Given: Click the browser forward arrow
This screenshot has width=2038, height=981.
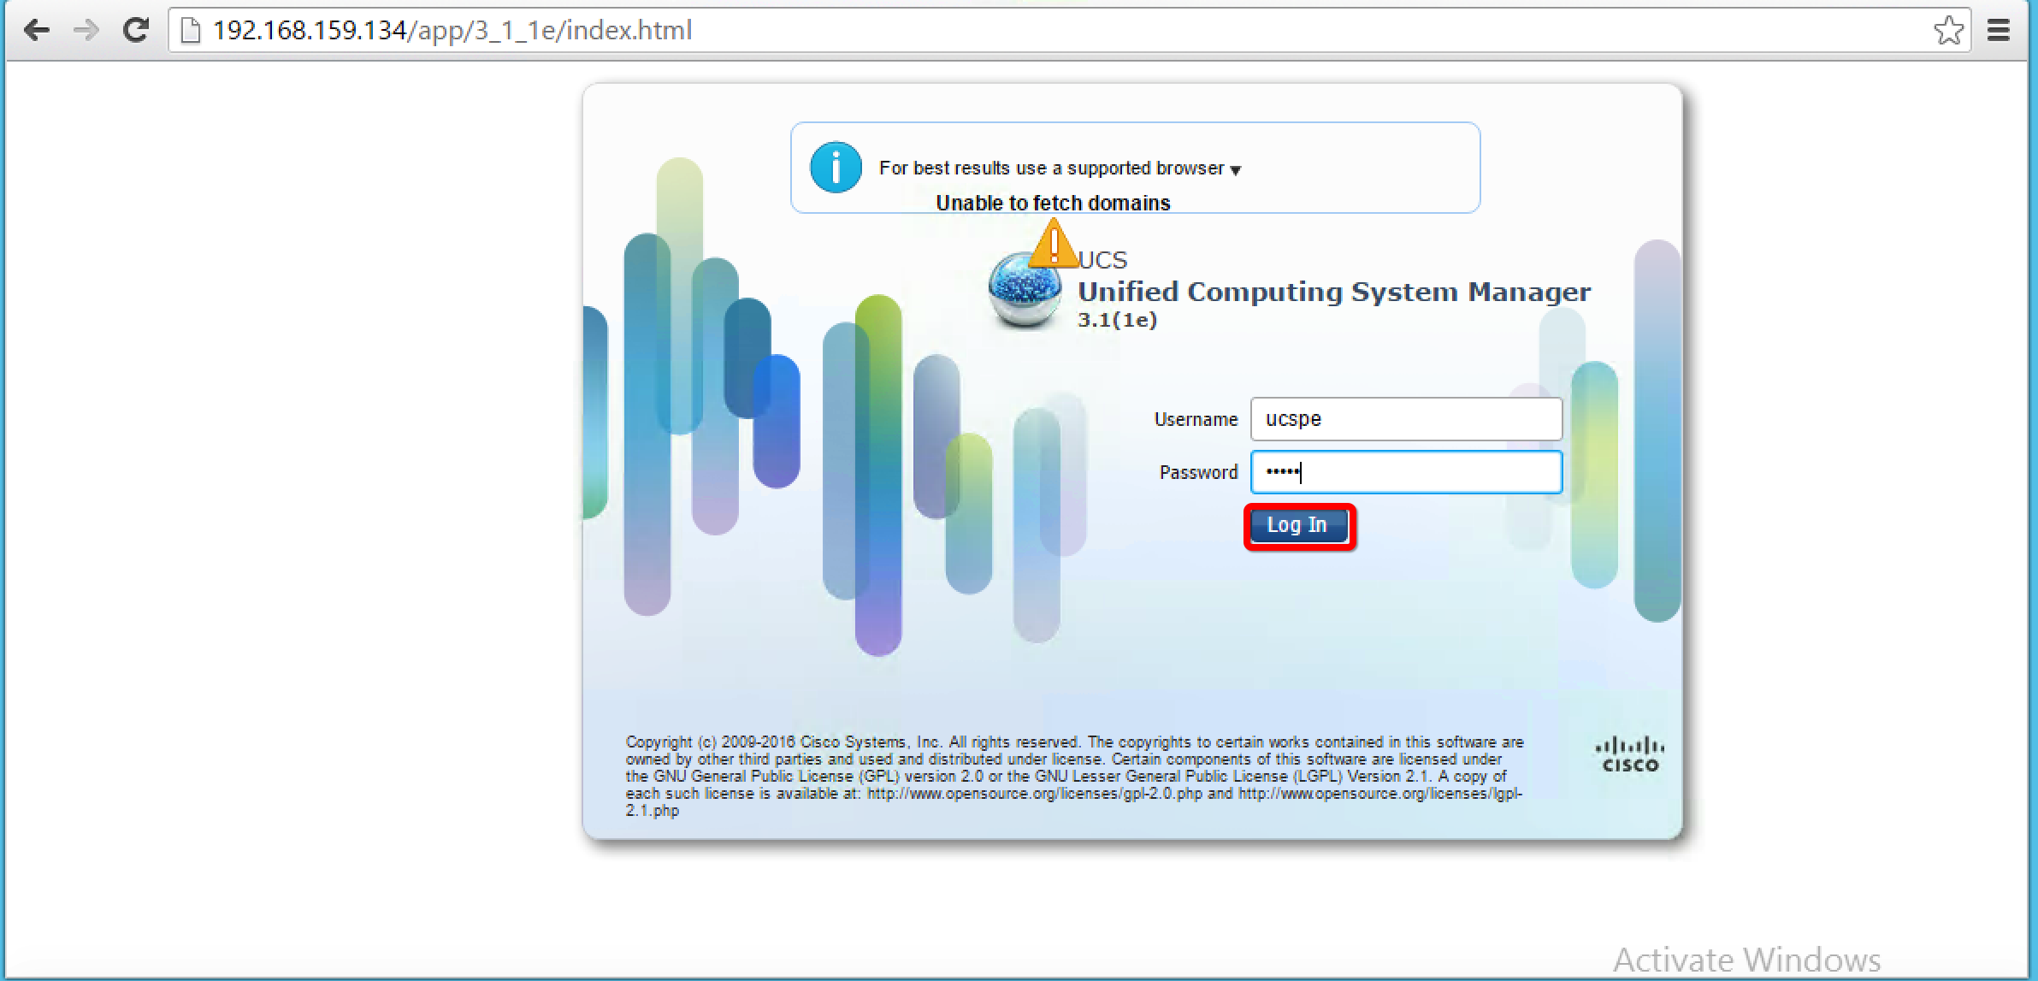Looking at the screenshot, I should [86, 31].
